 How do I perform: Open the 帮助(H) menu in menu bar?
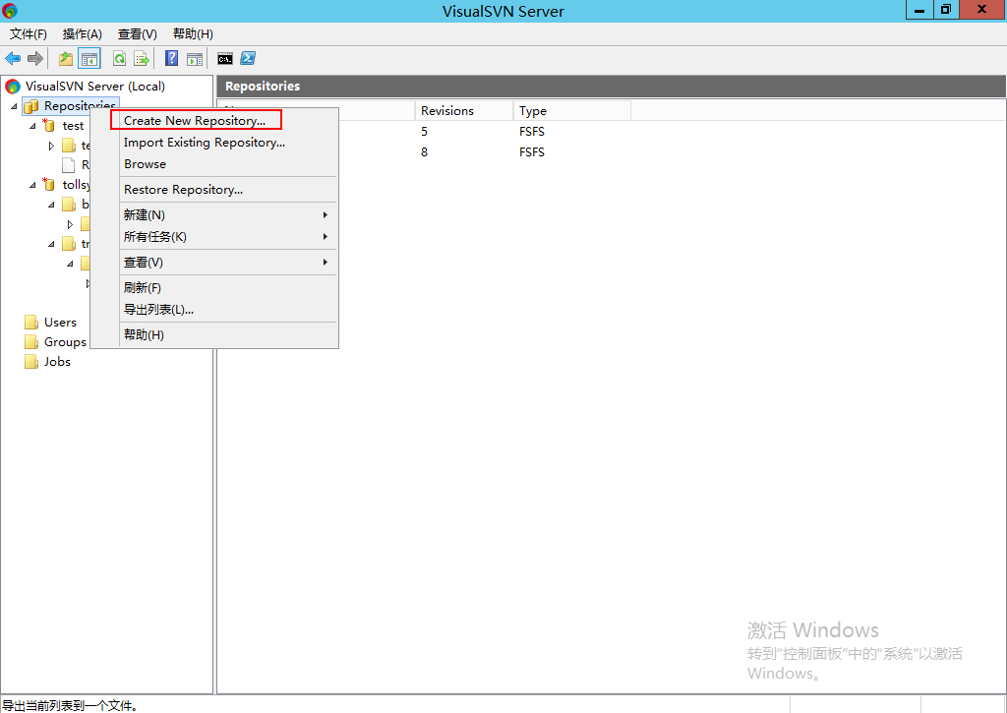[194, 34]
